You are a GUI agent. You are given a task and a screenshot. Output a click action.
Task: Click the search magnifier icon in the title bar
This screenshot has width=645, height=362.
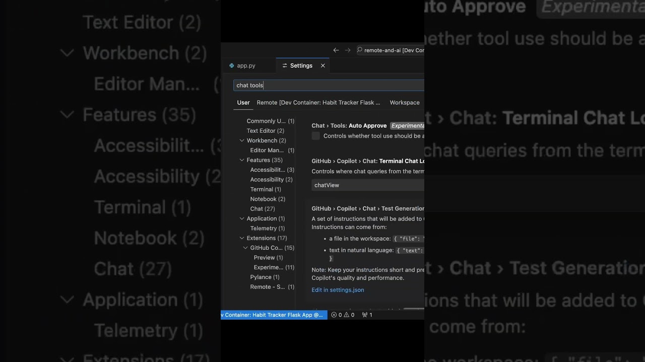[360, 50]
